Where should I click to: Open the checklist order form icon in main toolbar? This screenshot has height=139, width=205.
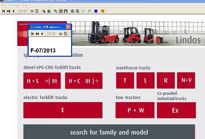[x=37, y=11]
